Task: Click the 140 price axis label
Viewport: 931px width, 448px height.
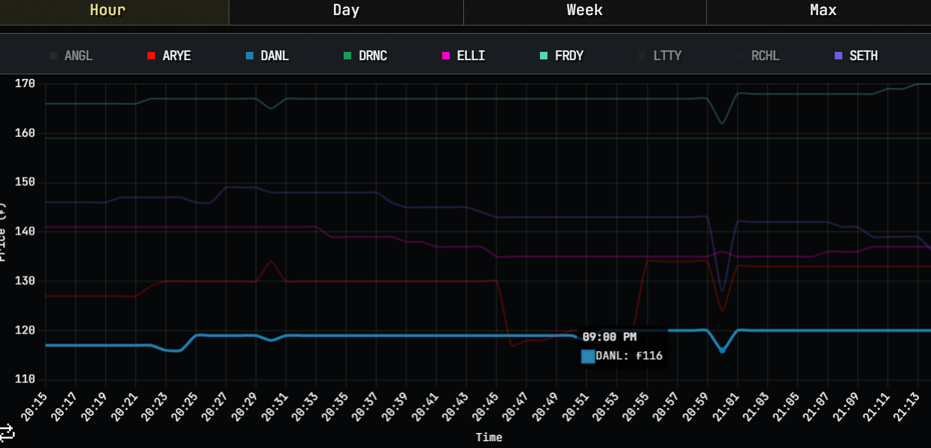Action: [x=25, y=232]
